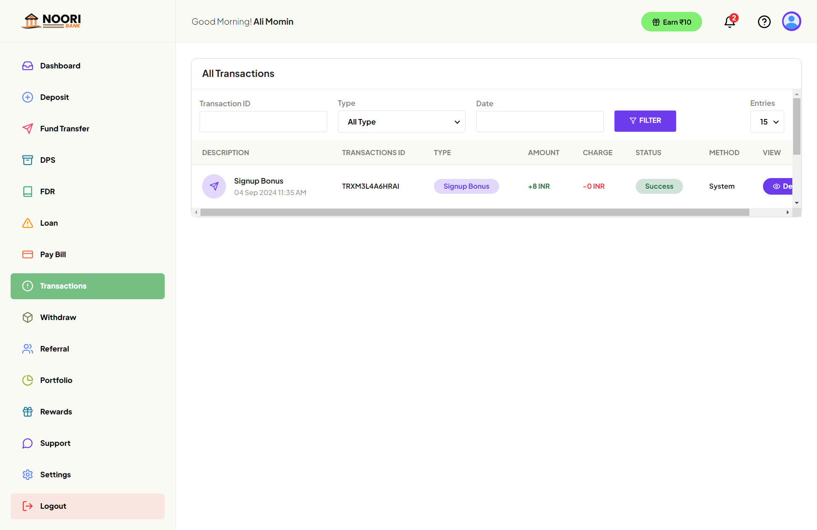817x530 pixels.
Task: Click the Earn ₹10 button
Action: coord(671,22)
